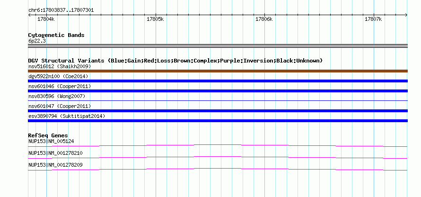Click the thin blue nsv830596 variant line
421x197 pixels.
pyautogui.click(x=218, y=100)
